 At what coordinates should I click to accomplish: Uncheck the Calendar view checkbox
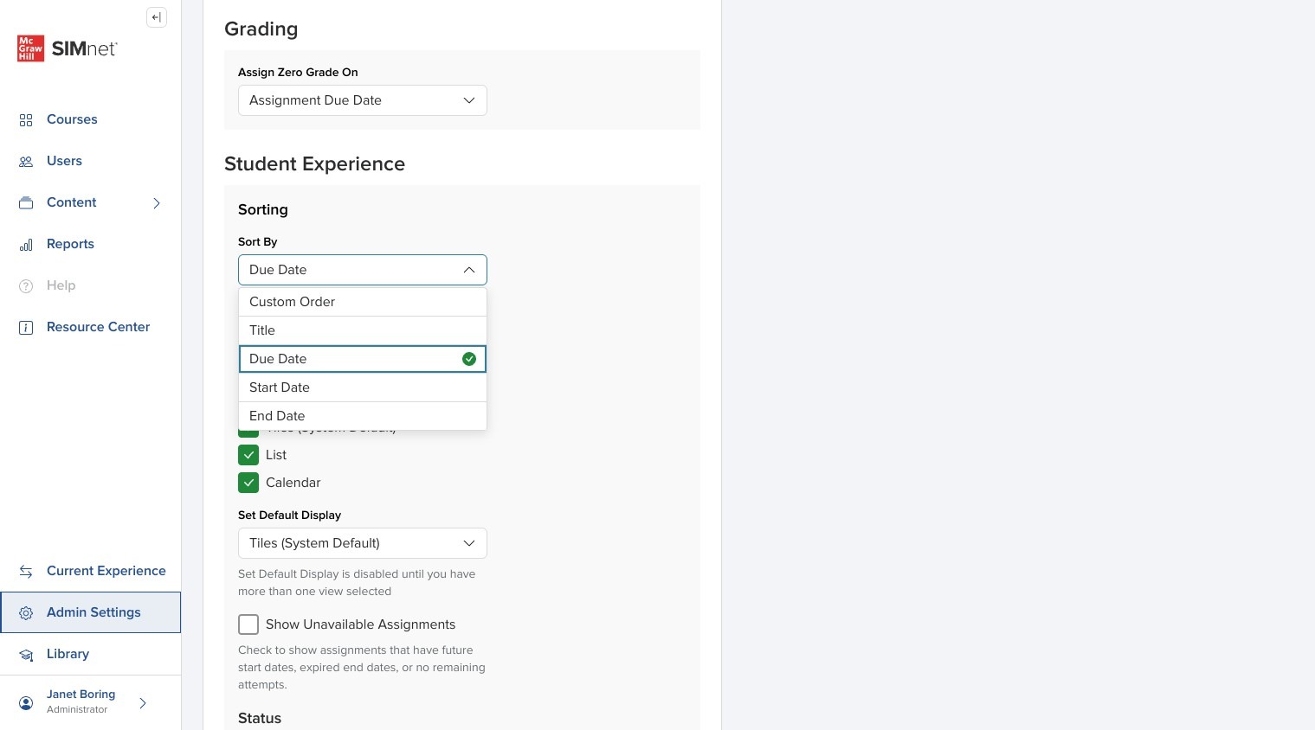(x=248, y=483)
